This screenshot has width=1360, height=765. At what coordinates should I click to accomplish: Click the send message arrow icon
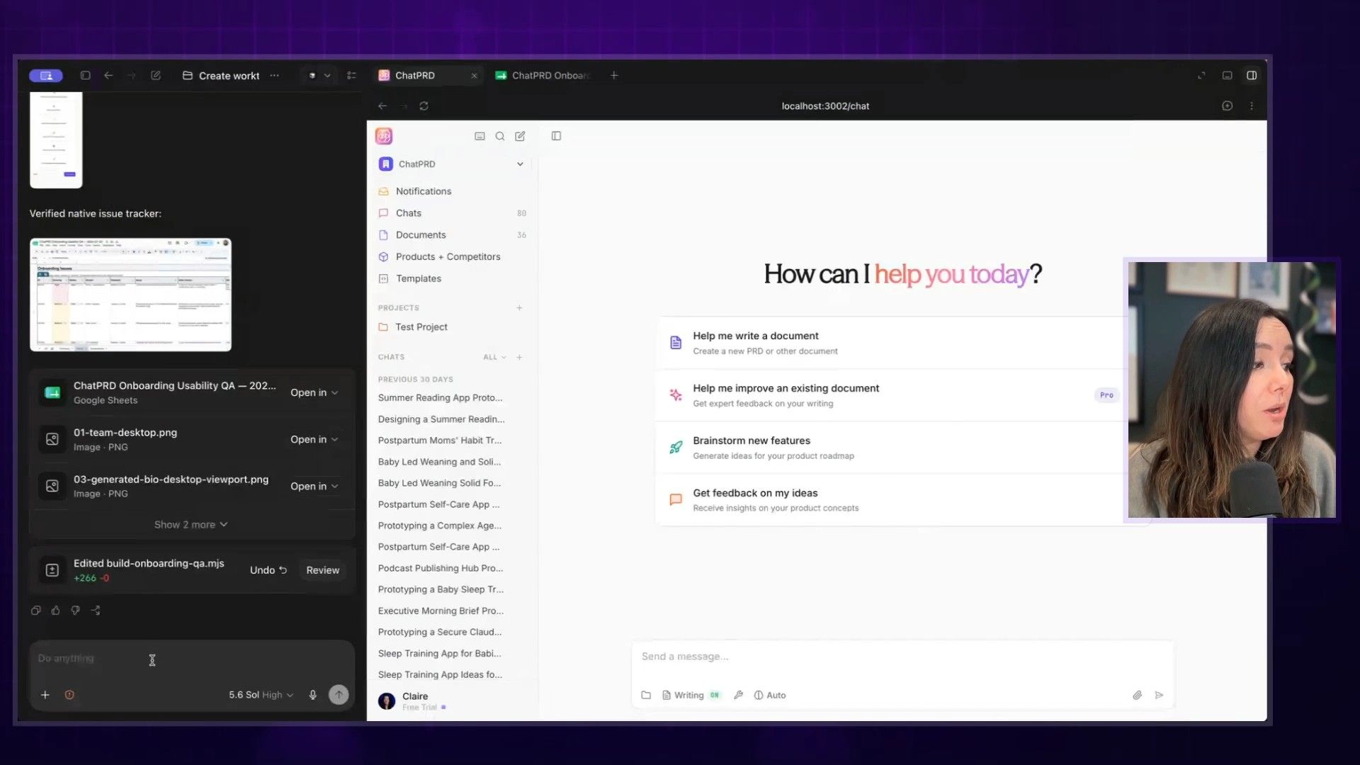point(1159,695)
